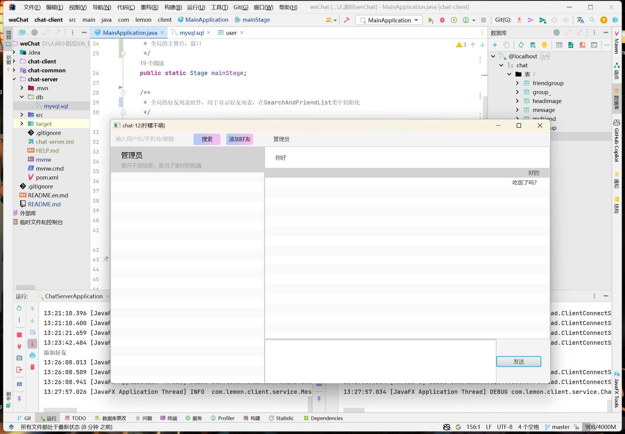625x434 pixels.
Task: Click the 发送 send button
Action: [519, 361]
